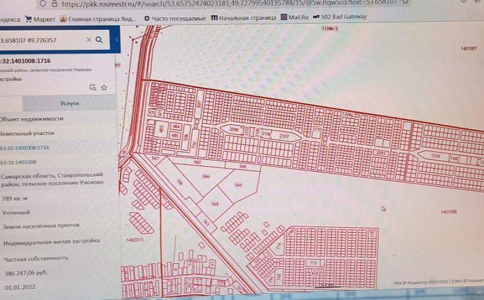Open the Услуги tab
This screenshot has width=484, height=300.
(70, 103)
